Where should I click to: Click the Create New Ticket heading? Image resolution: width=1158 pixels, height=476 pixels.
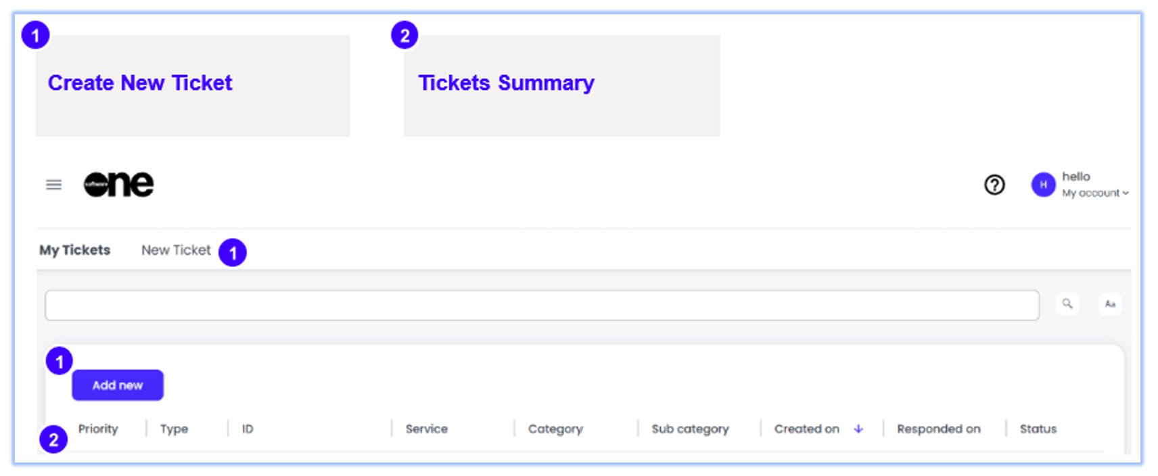coord(140,83)
